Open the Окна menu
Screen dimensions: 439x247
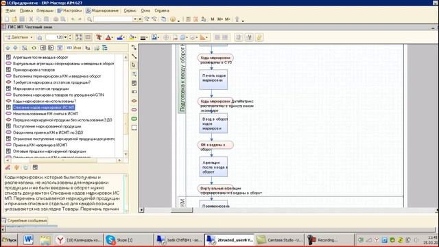coord(145,10)
